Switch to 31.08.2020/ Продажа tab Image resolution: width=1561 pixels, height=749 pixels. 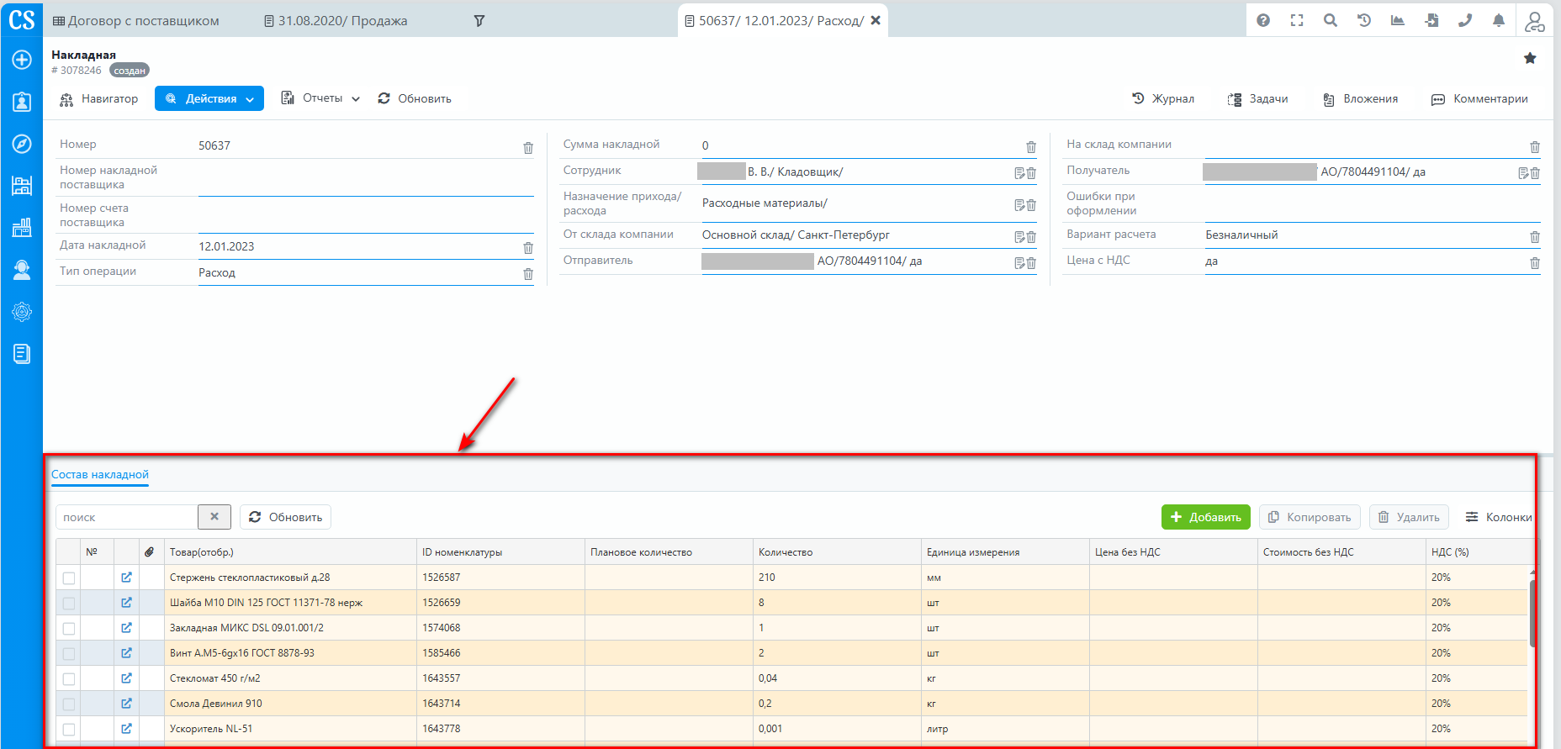coord(336,21)
